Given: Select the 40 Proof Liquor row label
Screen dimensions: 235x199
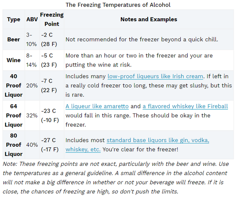Looking at the screenshot, I should point(14,86).
